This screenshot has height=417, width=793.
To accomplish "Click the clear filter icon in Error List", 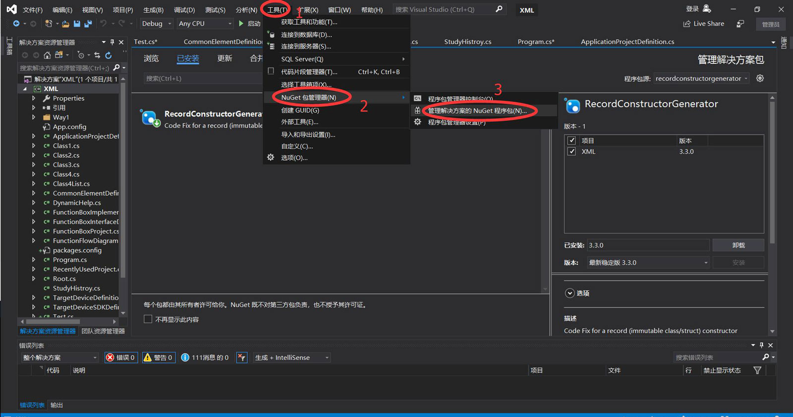I will point(242,357).
